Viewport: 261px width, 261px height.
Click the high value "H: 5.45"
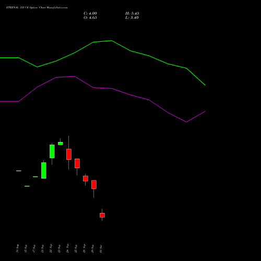pyautogui.click(x=132, y=14)
